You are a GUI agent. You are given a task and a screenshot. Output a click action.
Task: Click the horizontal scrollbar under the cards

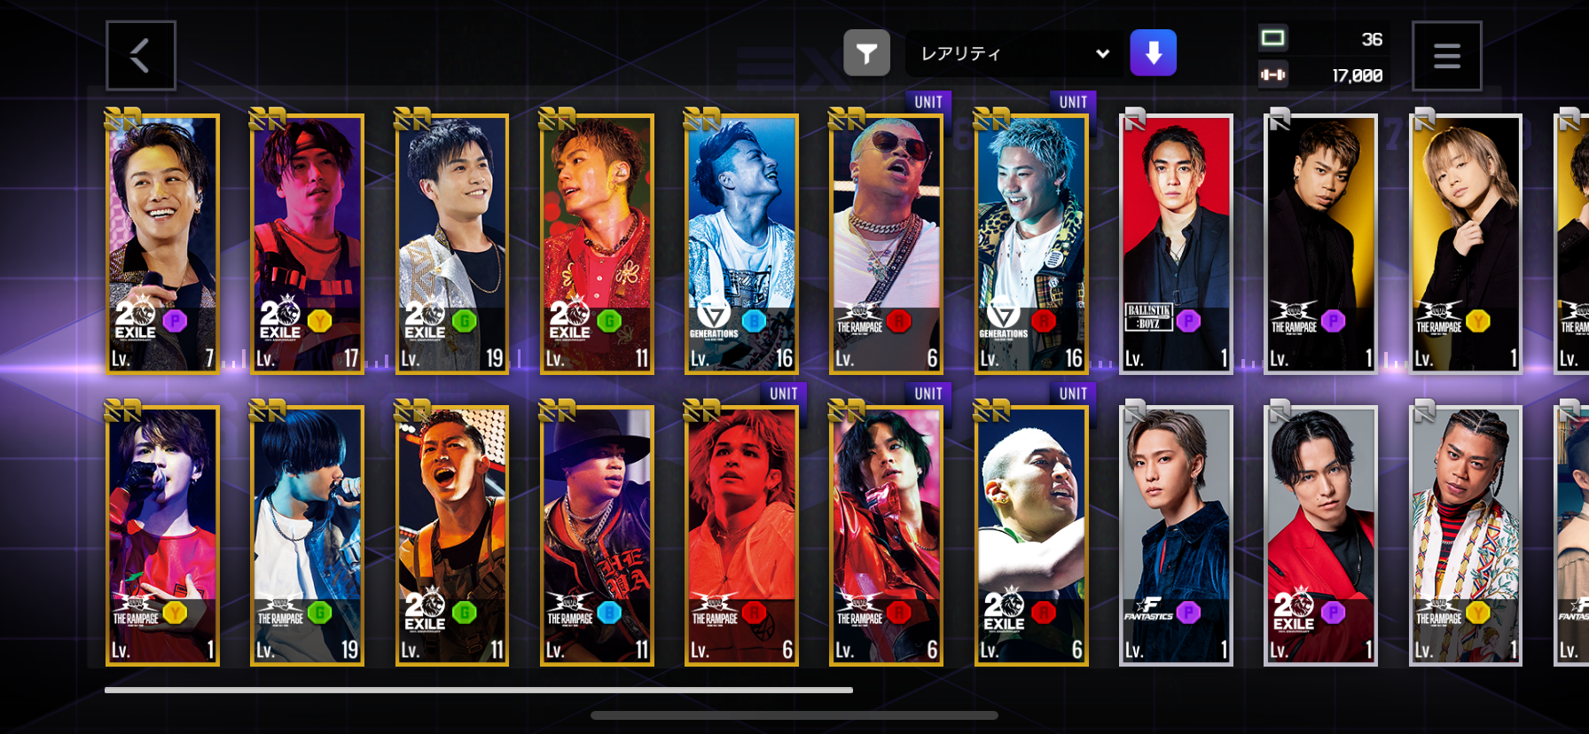pos(479,690)
